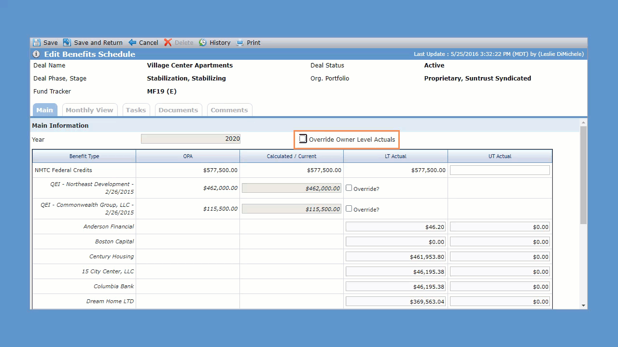
Task: Click the Save button label
Action: click(50, 42)
